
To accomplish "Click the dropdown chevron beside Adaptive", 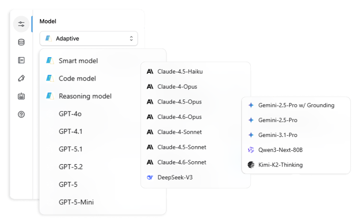I will (x=131, y=38).
